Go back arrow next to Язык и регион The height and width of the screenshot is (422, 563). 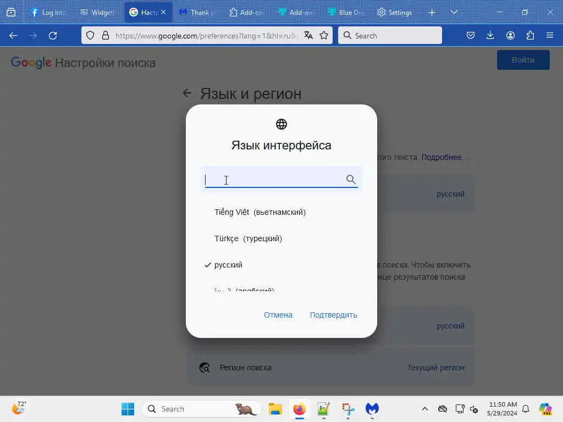click(187, 93)
